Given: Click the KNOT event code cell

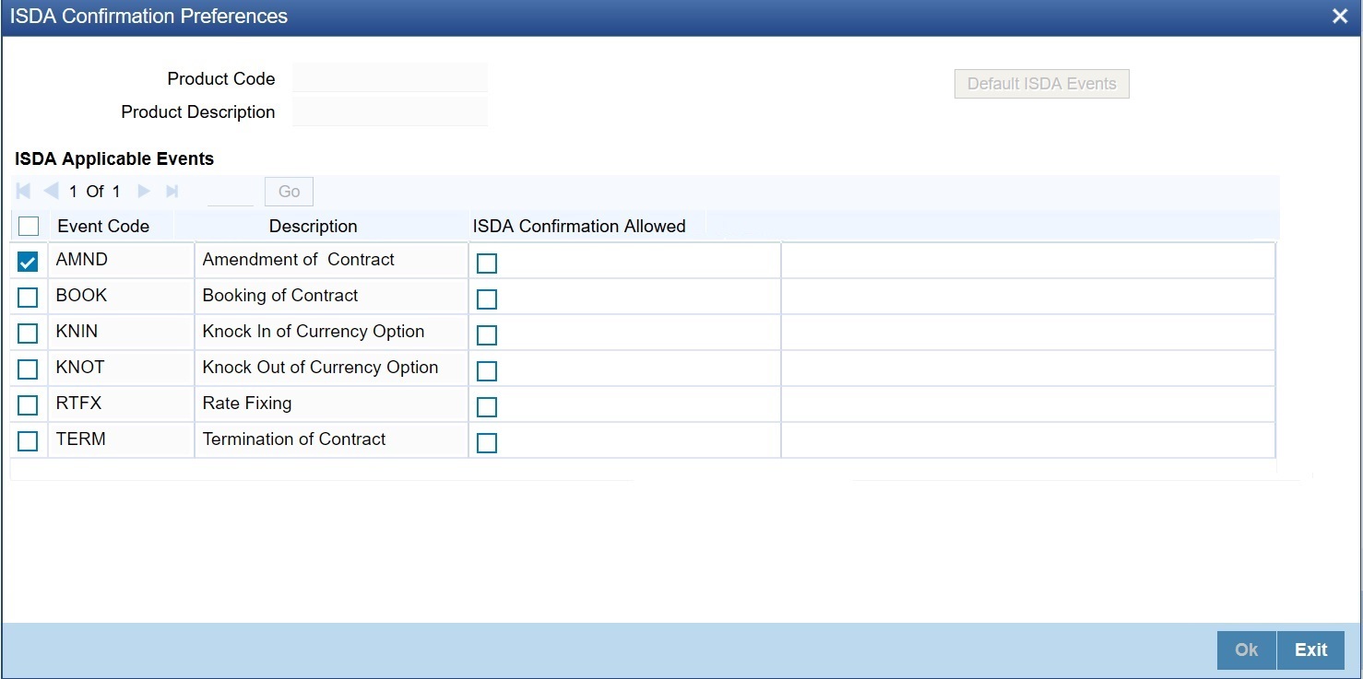Looking at the screenshot, I should tap(121, 368).
